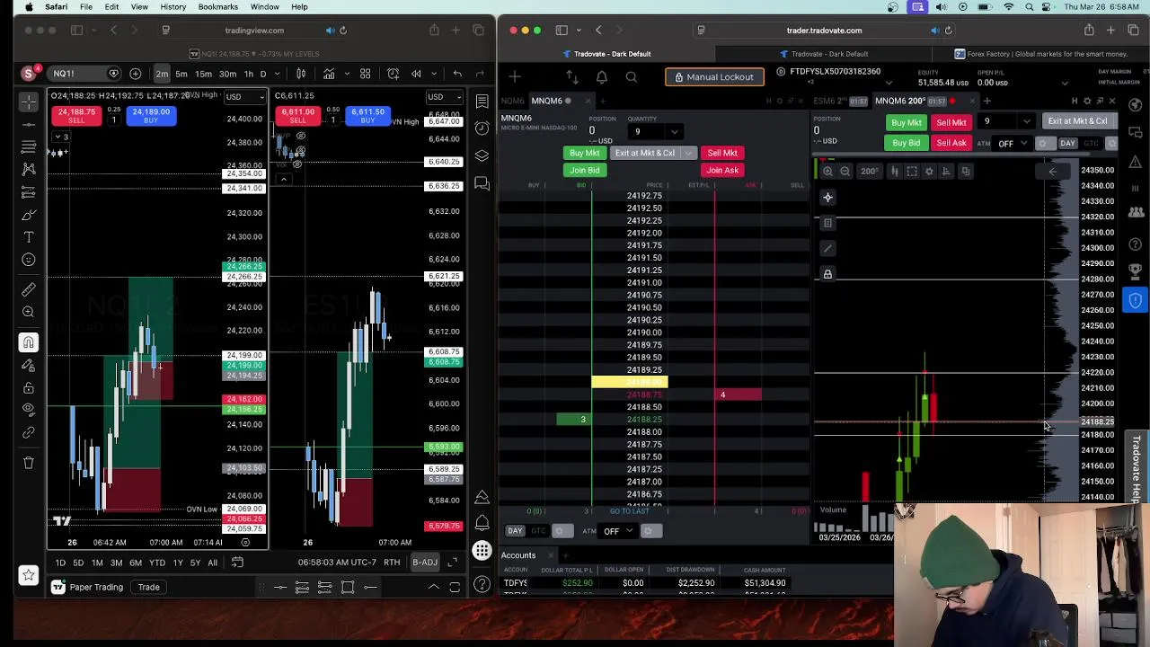
Task: Click the Paper Trading Trade button
Action: coord(148,587)
